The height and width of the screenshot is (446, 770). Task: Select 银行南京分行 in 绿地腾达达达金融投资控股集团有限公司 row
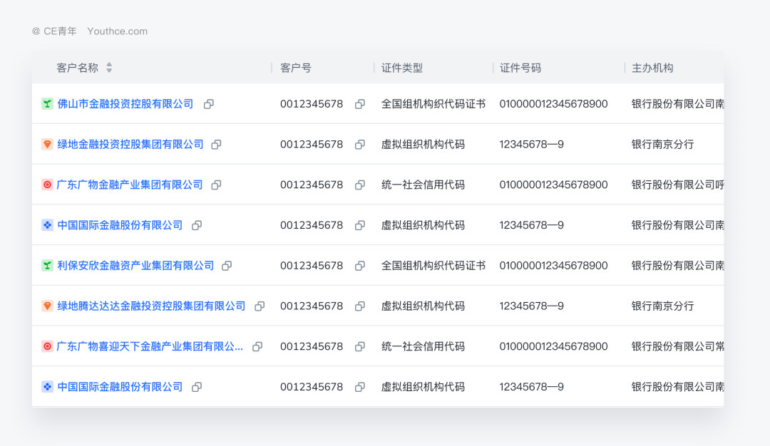[x=662, y=306]
